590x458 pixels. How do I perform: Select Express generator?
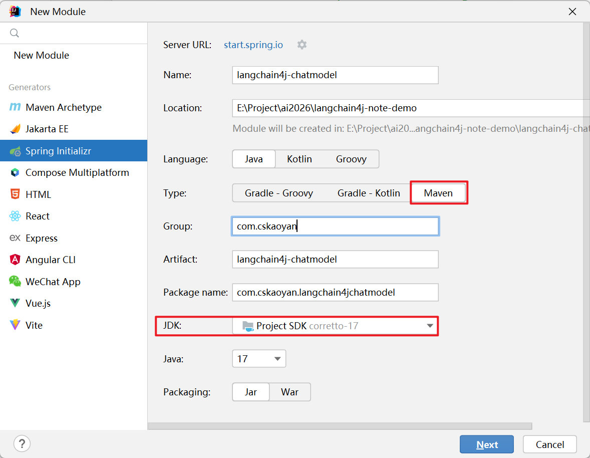(74, 238)
